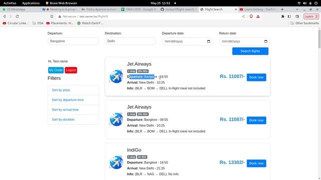Open the Circular Linke... bookmark

tap(16, 23)
